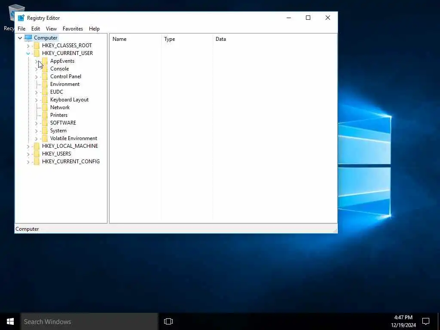Viewport: 440px width, 330px height.
Task: Expand HKEY_CLASSES_ROOT with its chevron
Action: click(x=28, y=46)
